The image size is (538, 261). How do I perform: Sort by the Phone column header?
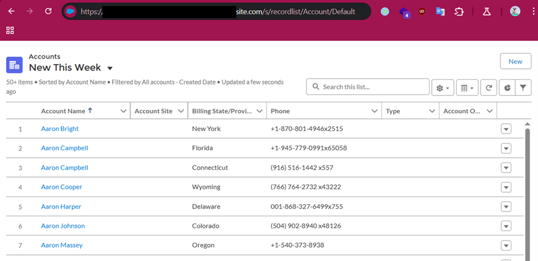point(280,111)
